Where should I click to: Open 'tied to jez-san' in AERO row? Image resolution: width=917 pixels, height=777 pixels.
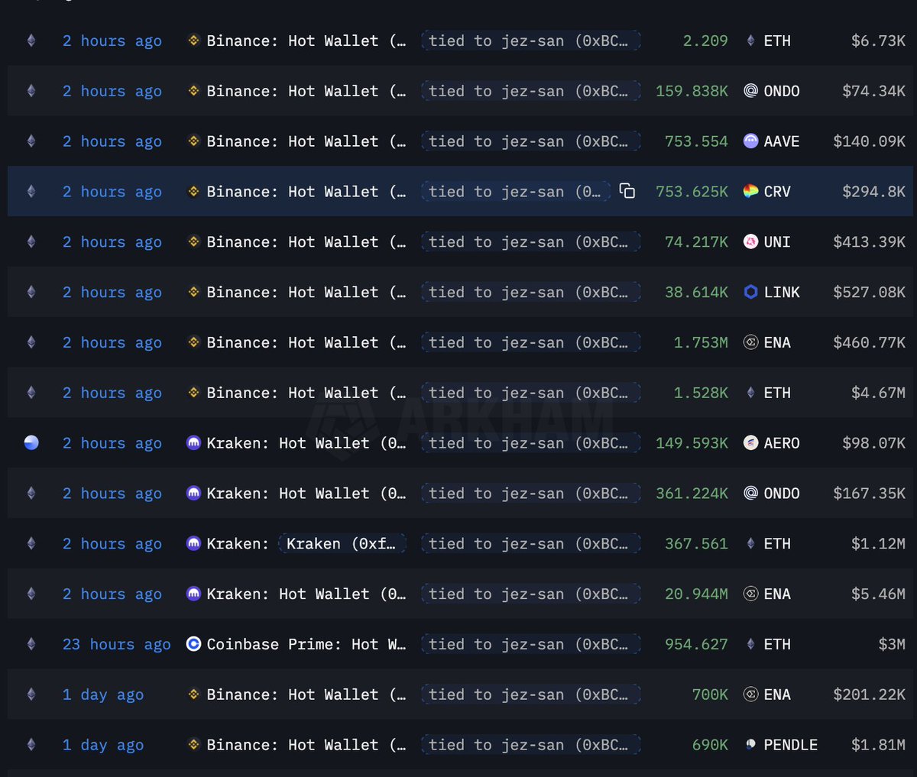coord(531,443)
